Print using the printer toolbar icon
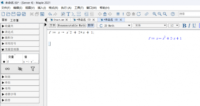Image resolution: width=200 pixels, height=106 pixels. point(19,14)
